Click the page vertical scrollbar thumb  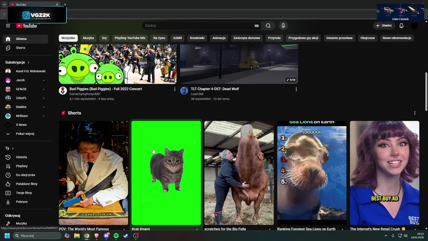[x=426, y=91]
